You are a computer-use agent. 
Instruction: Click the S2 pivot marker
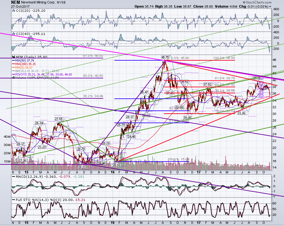261,96
